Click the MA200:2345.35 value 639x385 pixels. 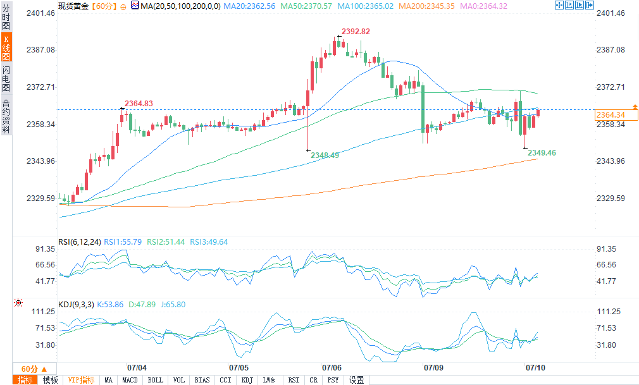pos(426,6)
